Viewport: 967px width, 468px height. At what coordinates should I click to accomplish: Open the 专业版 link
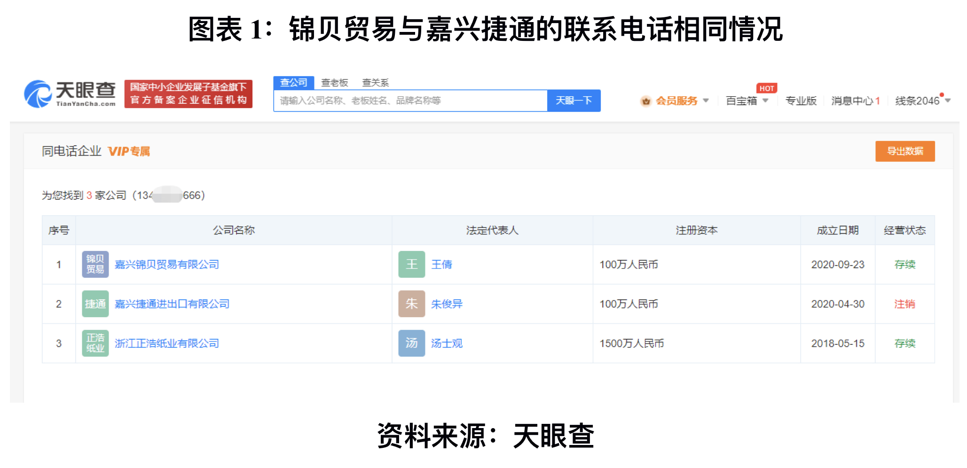click(801, 101)
